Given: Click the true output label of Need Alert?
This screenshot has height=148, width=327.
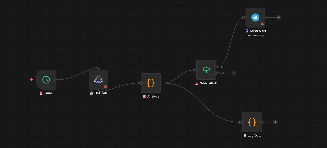Looking at the screenshot, I should click(221, 66).
